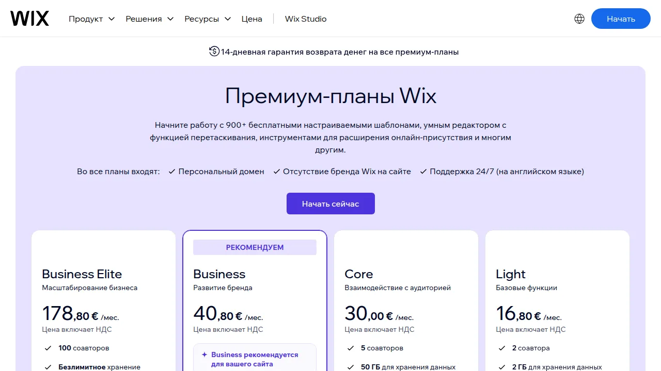Click Поддержка 24/7 text
The image size is (661, 371).
click(507, 172)
